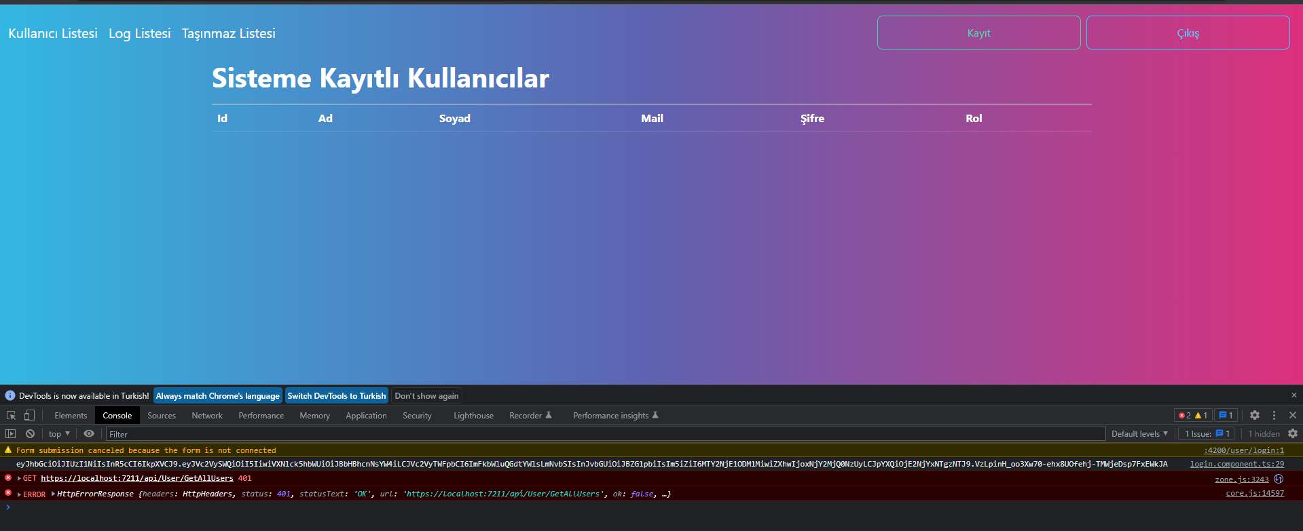Click Always match Chrome's language button

pos(218,395)
